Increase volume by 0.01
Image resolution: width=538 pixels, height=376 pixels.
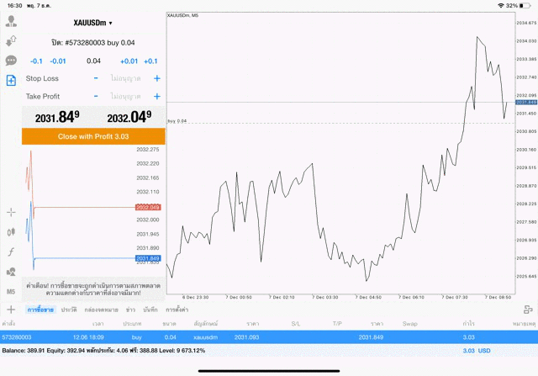(129, 61)
